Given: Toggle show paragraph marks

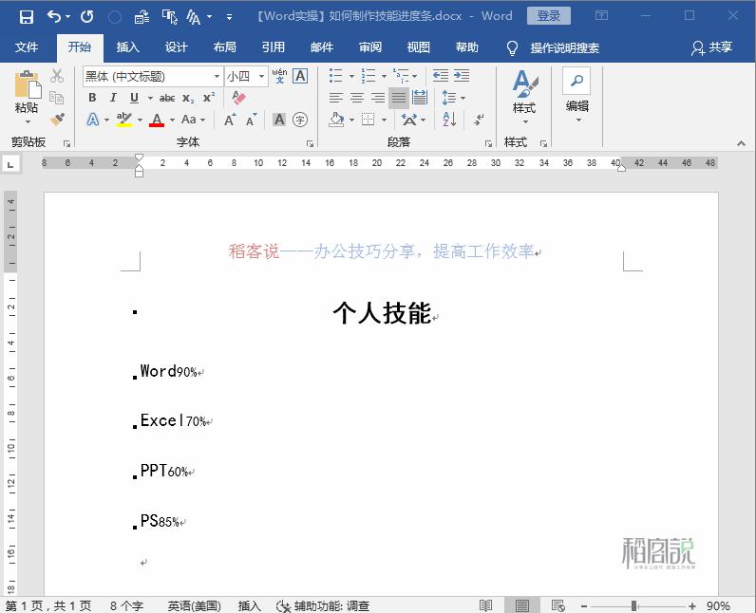Looking at the screenshot, I should pyautogui.click(x=479, y=120).
